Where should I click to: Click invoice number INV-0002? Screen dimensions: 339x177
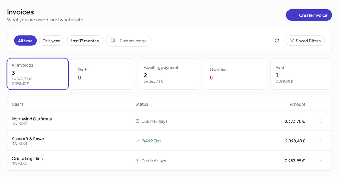[x=20, y=124]
